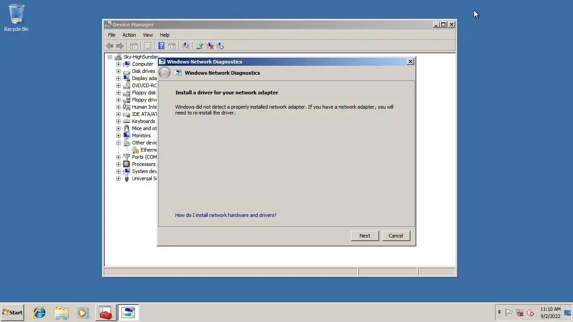Screen dimensions: 573x322
Task: Click the Show Desktop button on the taskbar
Action: [x=569, y=313]
